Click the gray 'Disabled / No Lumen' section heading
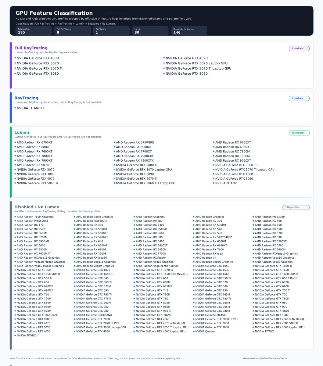The image size is (323, 366). tap(37, 207)
